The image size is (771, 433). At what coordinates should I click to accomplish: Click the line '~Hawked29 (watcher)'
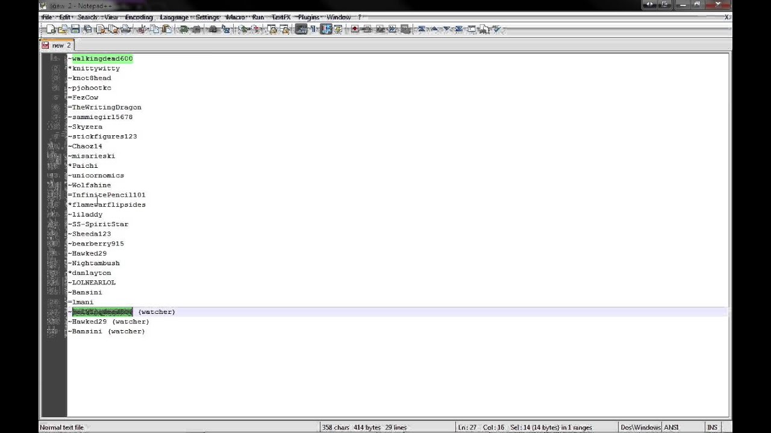click(x=108, y=322)
